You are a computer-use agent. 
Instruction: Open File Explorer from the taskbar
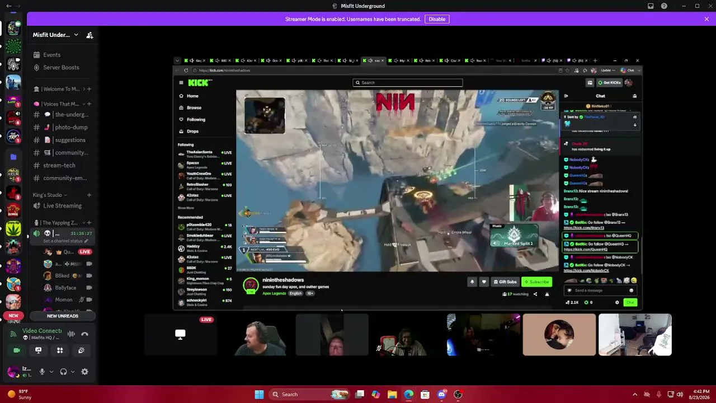point(392,395)
